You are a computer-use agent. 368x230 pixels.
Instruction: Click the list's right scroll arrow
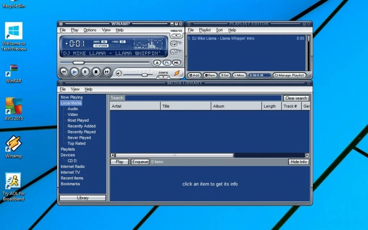(307, 155)
